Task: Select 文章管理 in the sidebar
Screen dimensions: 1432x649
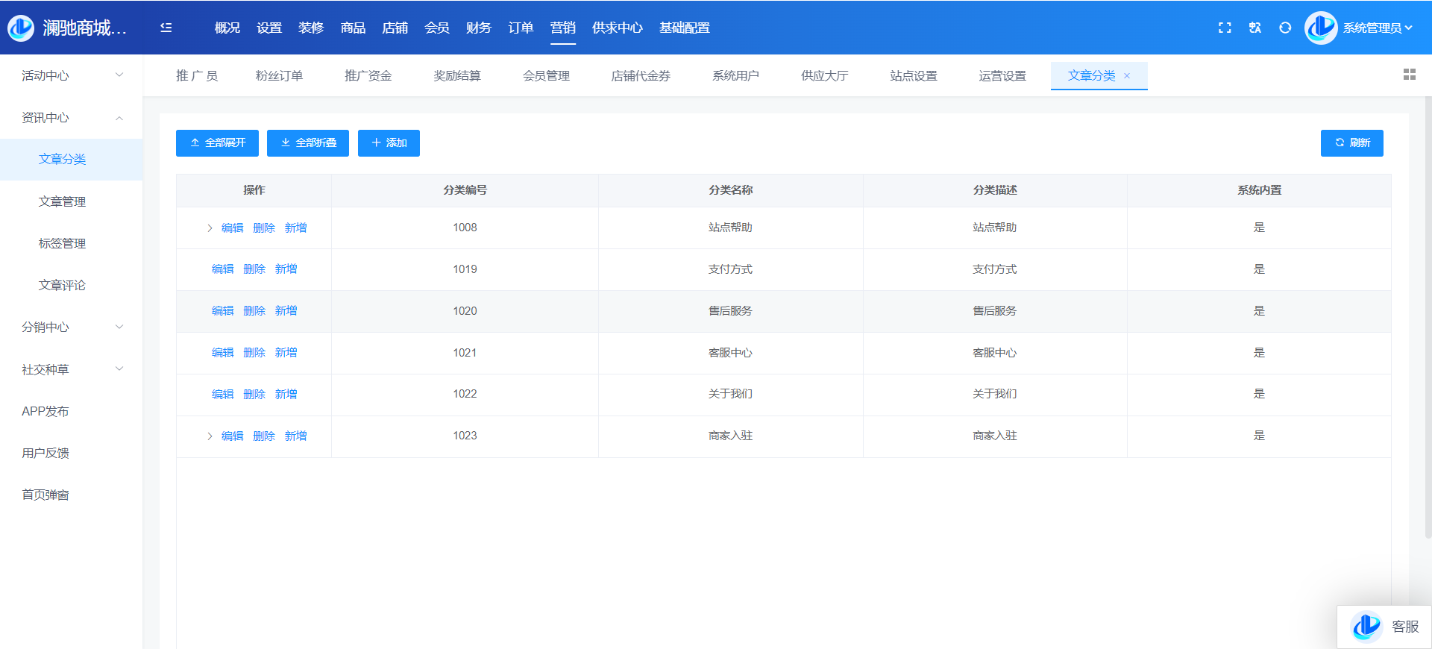Action: 62,201
